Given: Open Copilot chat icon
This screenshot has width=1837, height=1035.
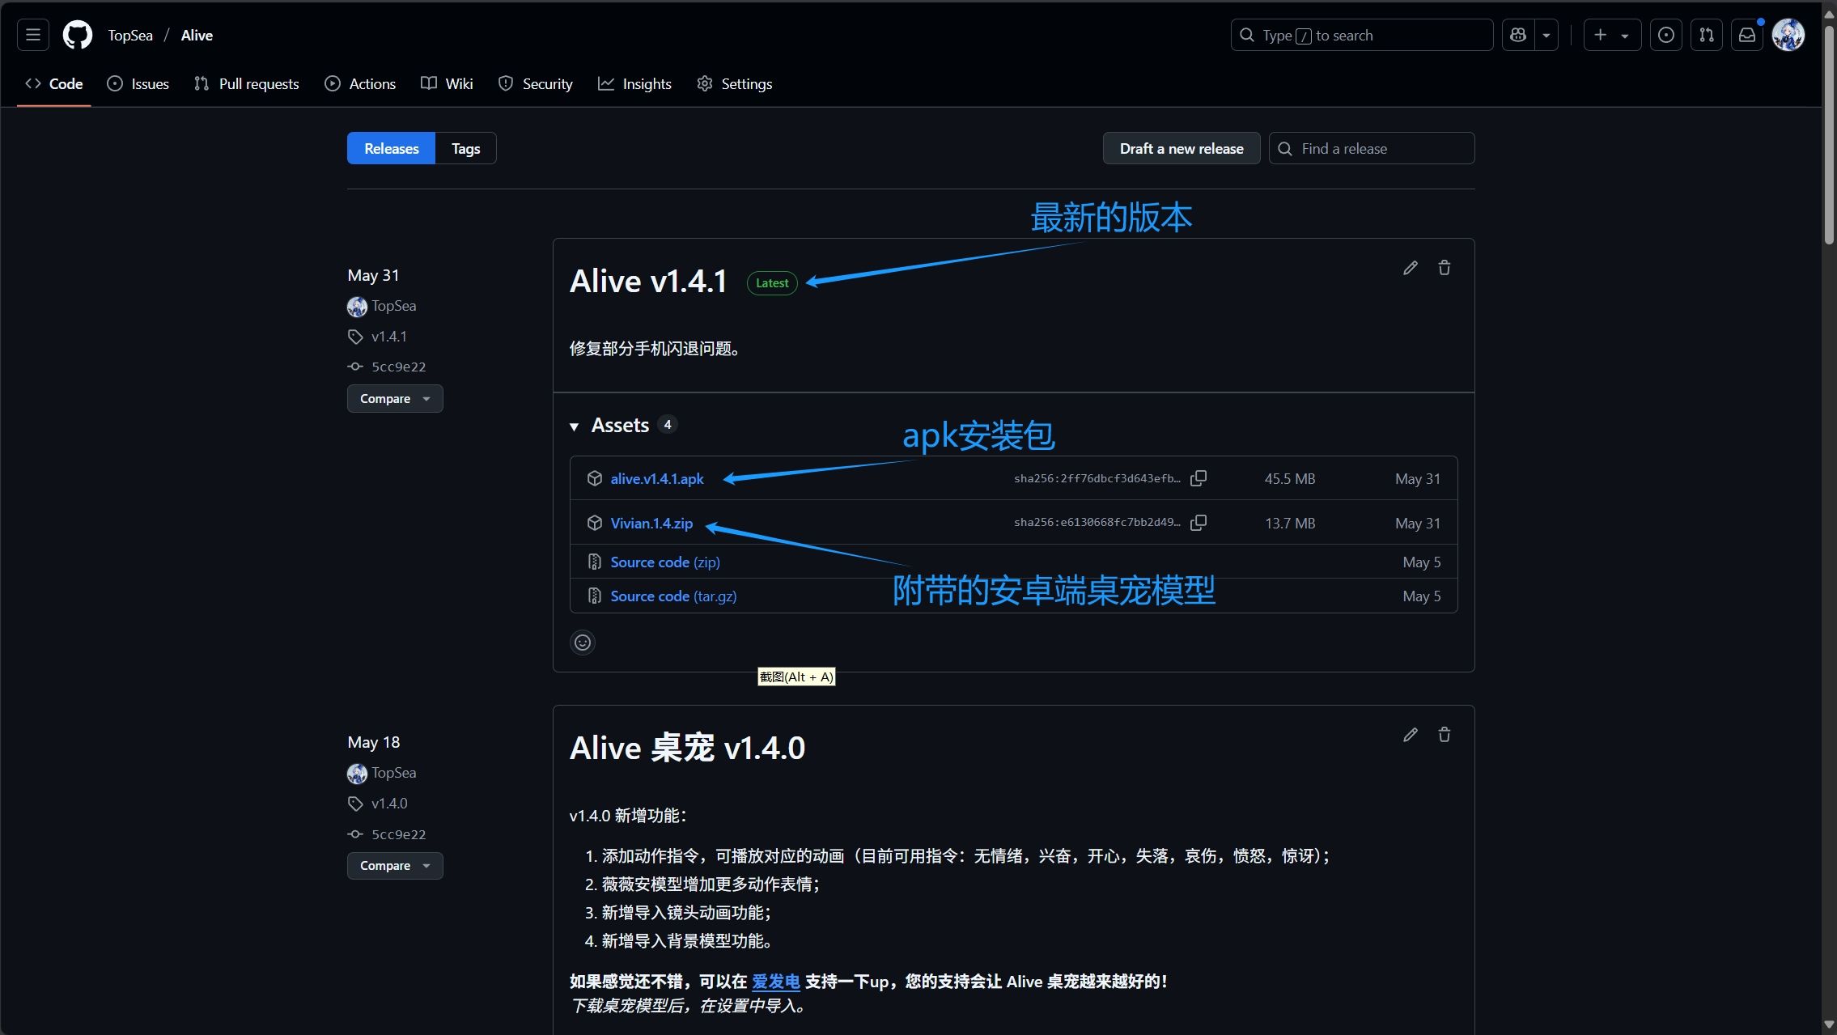Looking at the screenshot, I should click(1518, 35).
